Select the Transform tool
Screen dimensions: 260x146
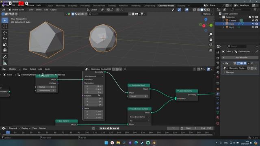click(5, 50)
